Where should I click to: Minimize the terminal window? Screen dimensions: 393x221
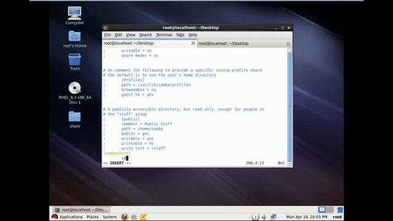(276, 28)
